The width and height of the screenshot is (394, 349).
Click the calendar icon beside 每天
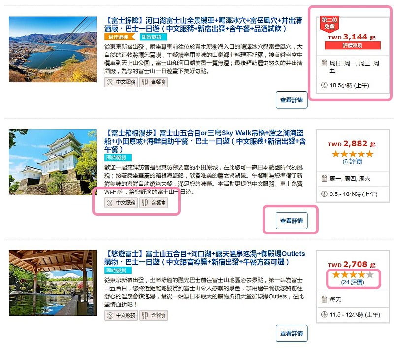click(x=324, y=299)
